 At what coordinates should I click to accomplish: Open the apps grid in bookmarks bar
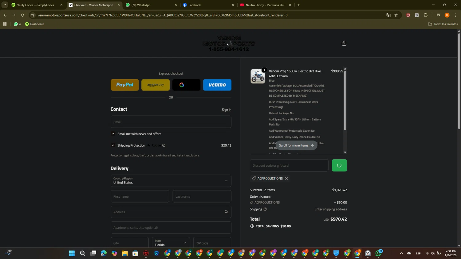5,24
